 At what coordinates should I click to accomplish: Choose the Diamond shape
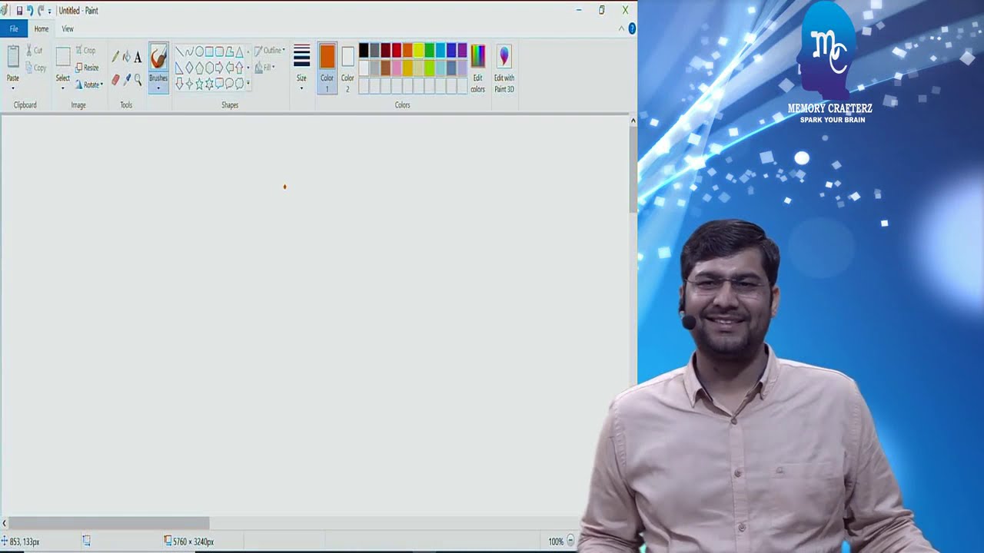coord(189,68)
